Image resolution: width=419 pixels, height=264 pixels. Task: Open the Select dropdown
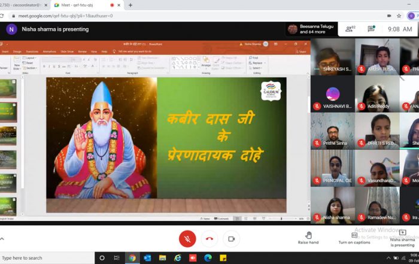coord(256,68)
